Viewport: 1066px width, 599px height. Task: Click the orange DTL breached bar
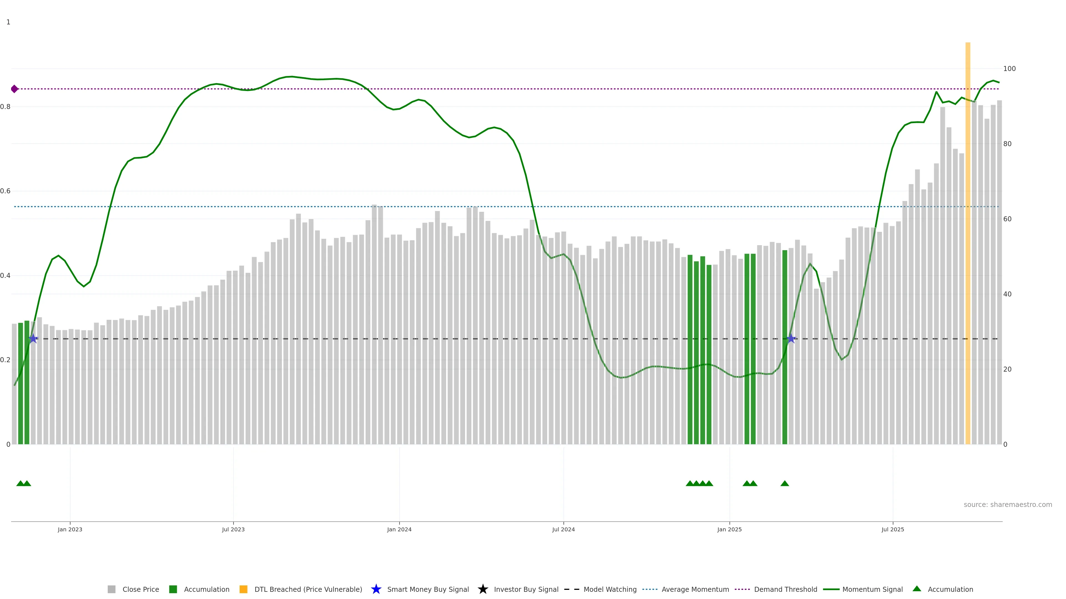click(x=967, y=248)
